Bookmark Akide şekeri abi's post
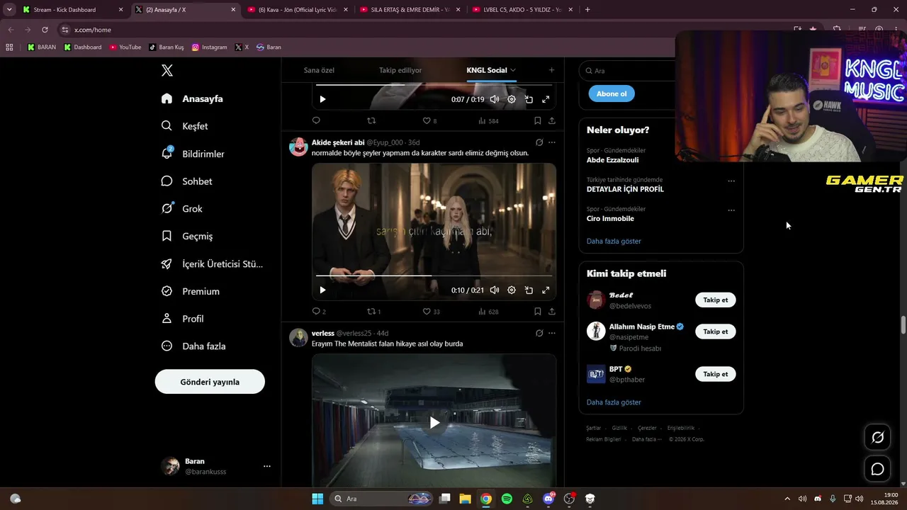The height and width of the screenshot is (510, 907). tap(537, 311)
